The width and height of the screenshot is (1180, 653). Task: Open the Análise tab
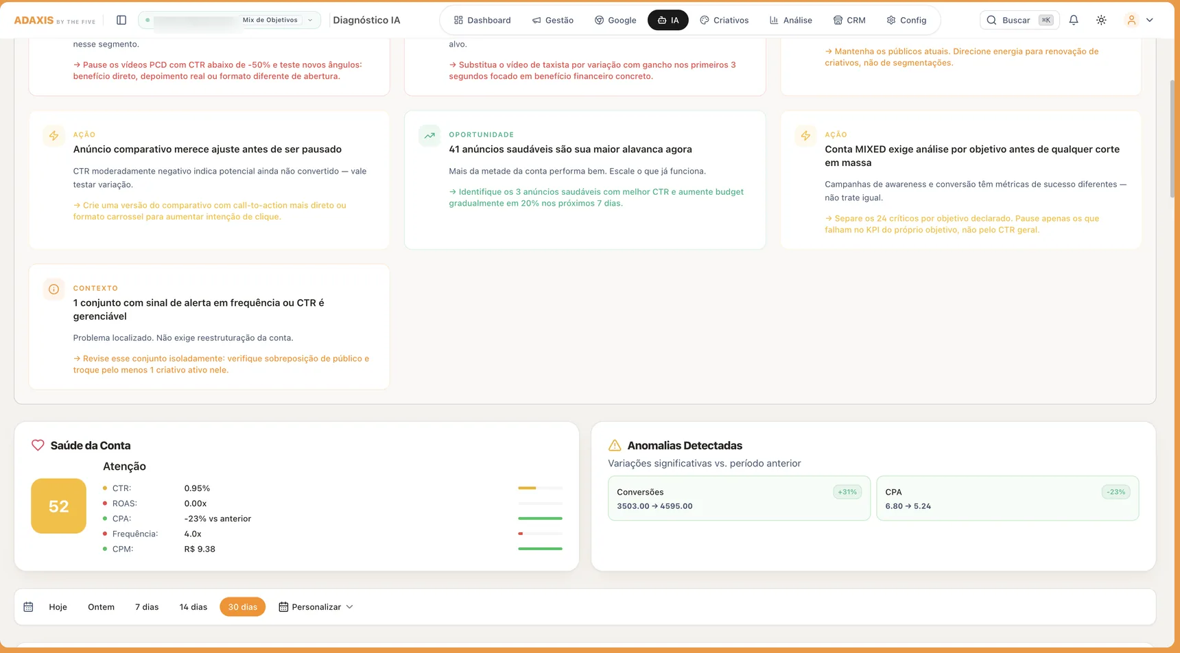point(790,20)
